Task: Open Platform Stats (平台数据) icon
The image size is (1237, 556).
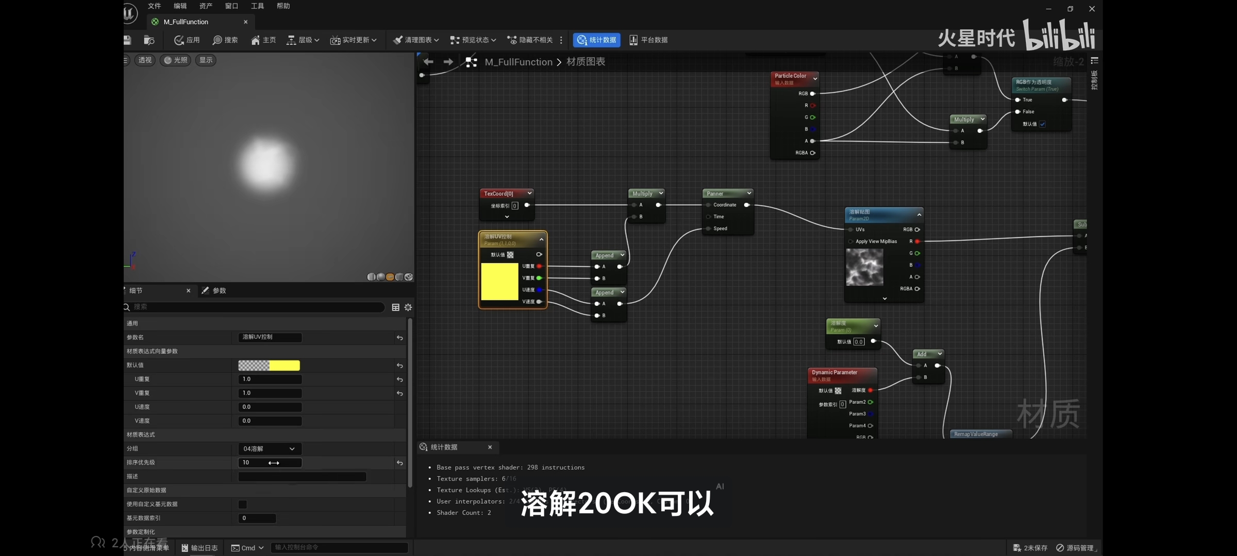Action: pos(633,40)
